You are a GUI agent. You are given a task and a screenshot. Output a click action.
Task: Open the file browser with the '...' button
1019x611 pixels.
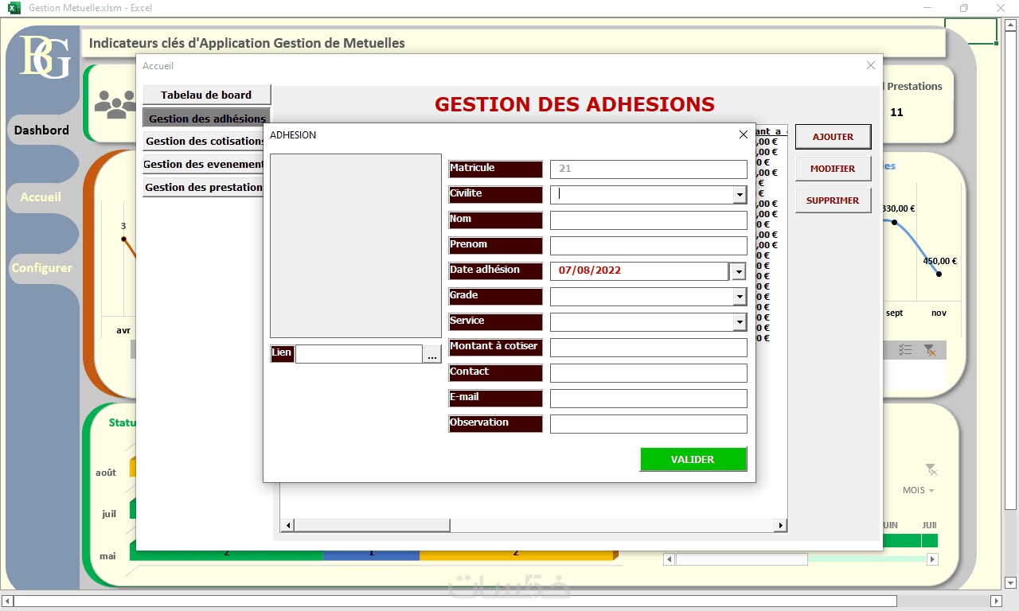click(431, 355)
